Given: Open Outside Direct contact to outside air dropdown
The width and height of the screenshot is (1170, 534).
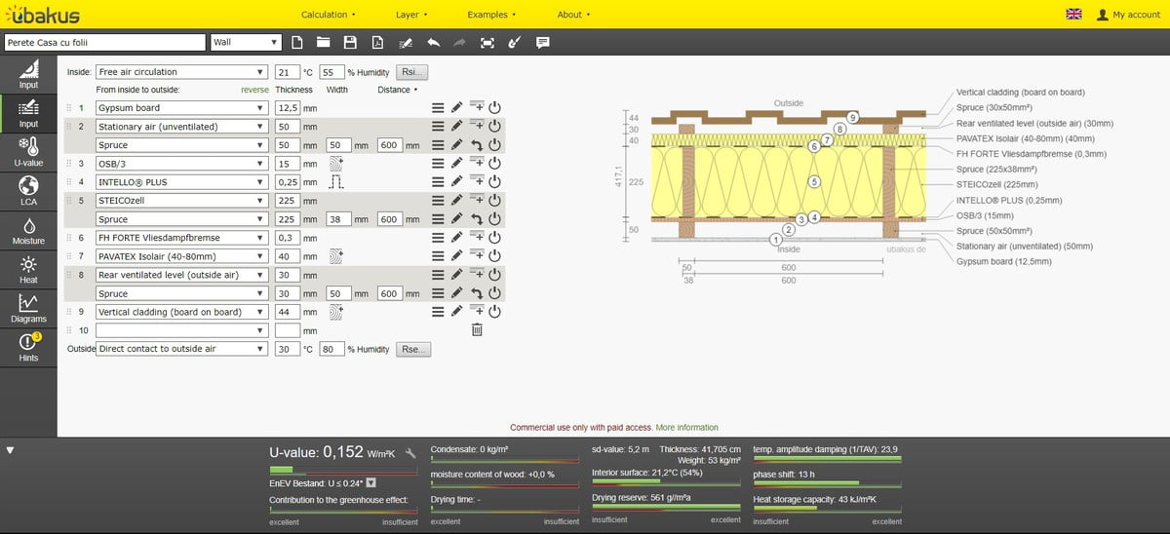Looking at the screenshot, I should [x=181, y=349].
